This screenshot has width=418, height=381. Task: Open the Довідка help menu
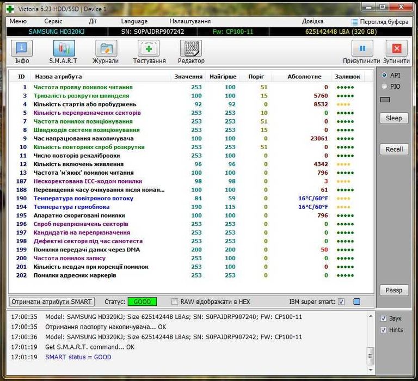[313, 21]
